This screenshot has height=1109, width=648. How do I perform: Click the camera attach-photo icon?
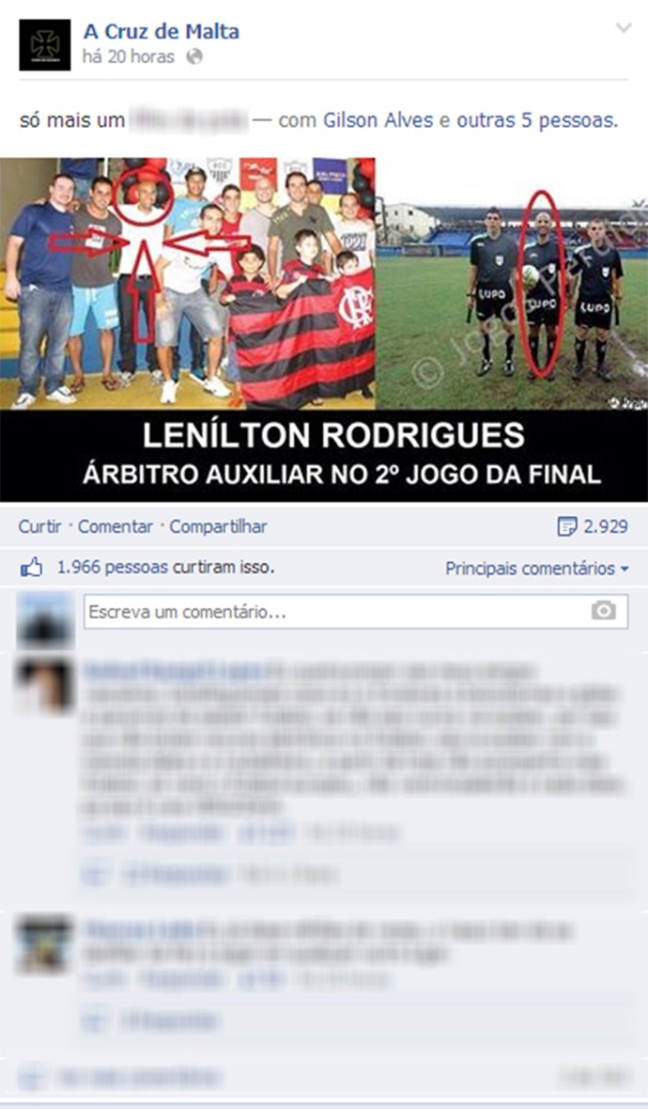point(604,610)
